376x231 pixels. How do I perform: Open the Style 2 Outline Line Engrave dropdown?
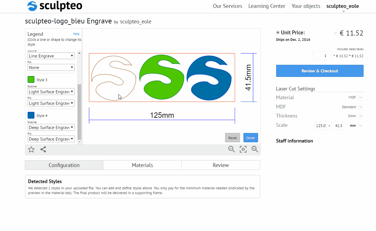[51, 56]
